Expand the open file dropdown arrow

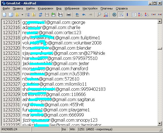22,15
